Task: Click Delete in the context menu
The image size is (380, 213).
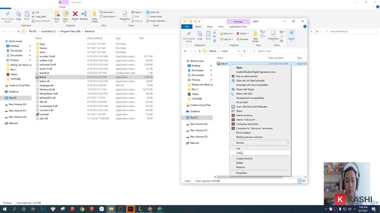Action: pos(239,163)
